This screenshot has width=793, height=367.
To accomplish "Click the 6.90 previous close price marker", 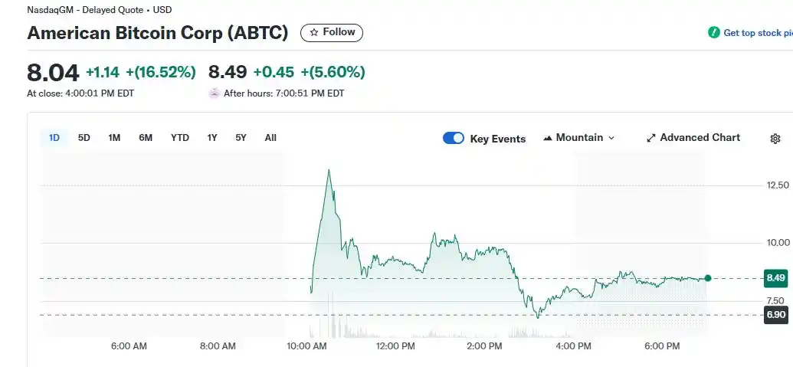I will (775, 315).
